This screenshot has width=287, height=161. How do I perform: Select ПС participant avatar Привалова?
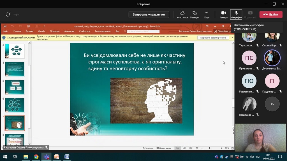(x=249, y=58)
